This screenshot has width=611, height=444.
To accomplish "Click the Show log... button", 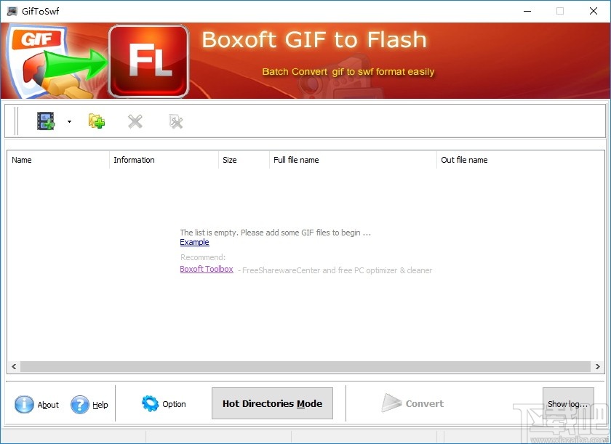I will [x=568, y=404].
